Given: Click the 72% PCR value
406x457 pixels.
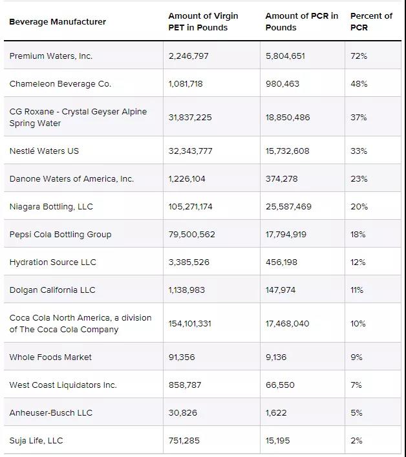Looking at the screenshot, I should pos(359,56).
